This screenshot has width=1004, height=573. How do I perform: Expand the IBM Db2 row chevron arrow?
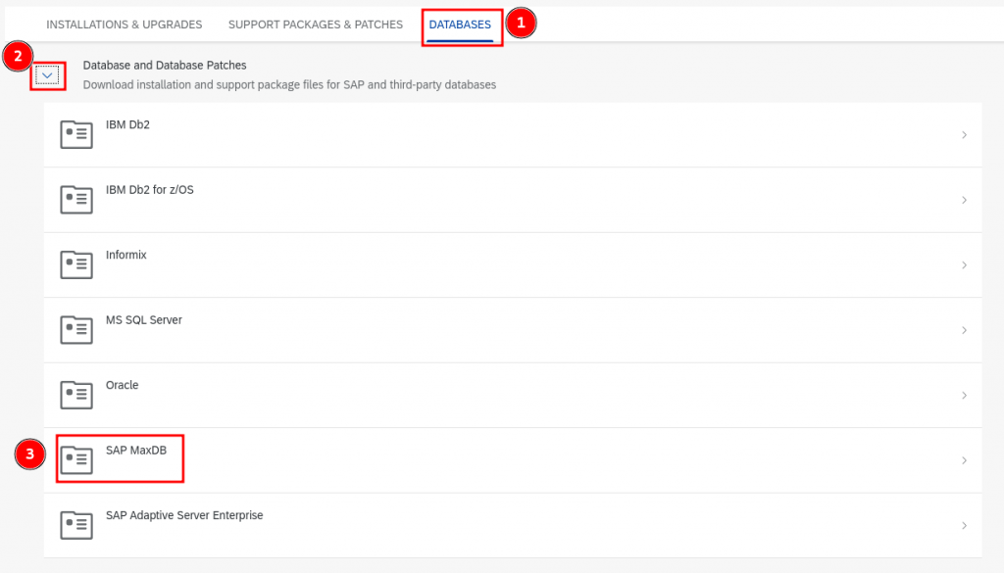coord(964,135)
